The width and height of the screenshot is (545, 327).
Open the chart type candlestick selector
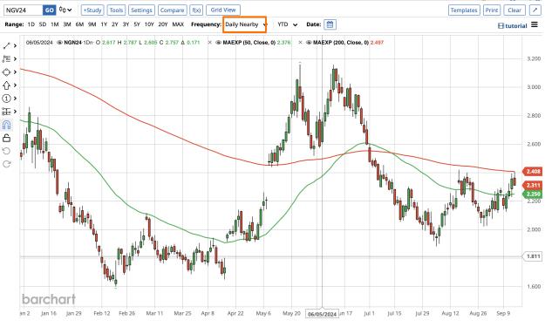coord(65,10)
